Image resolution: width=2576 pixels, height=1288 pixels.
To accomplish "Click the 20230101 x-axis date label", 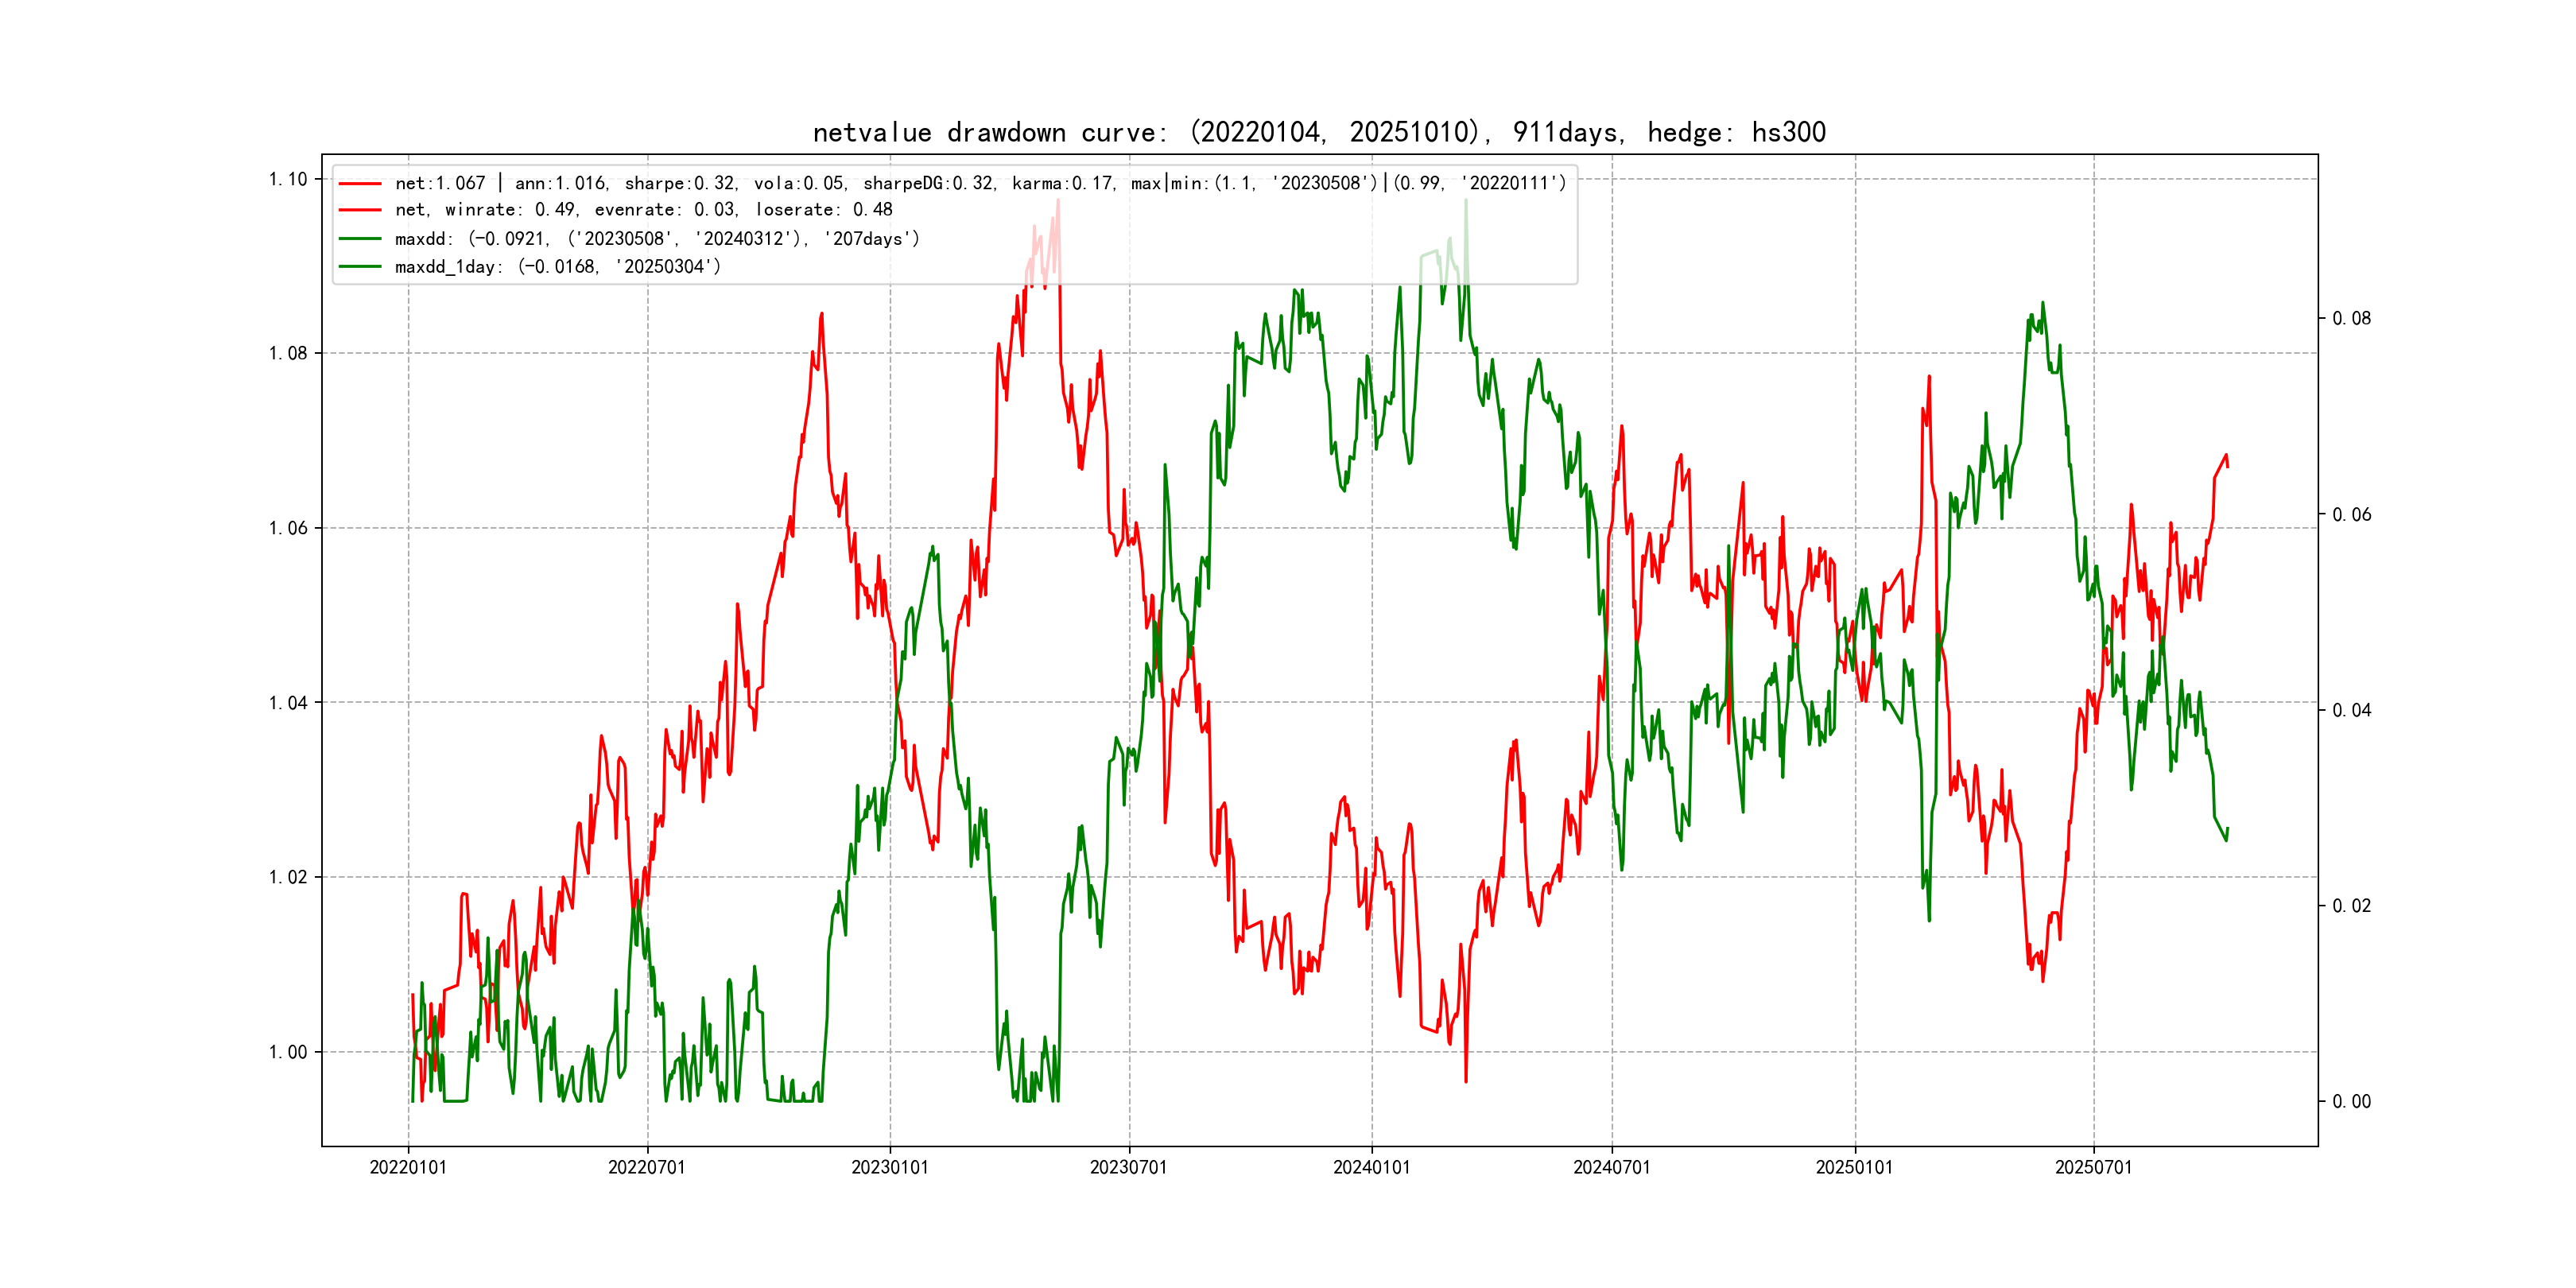I will coord(890,1168).
